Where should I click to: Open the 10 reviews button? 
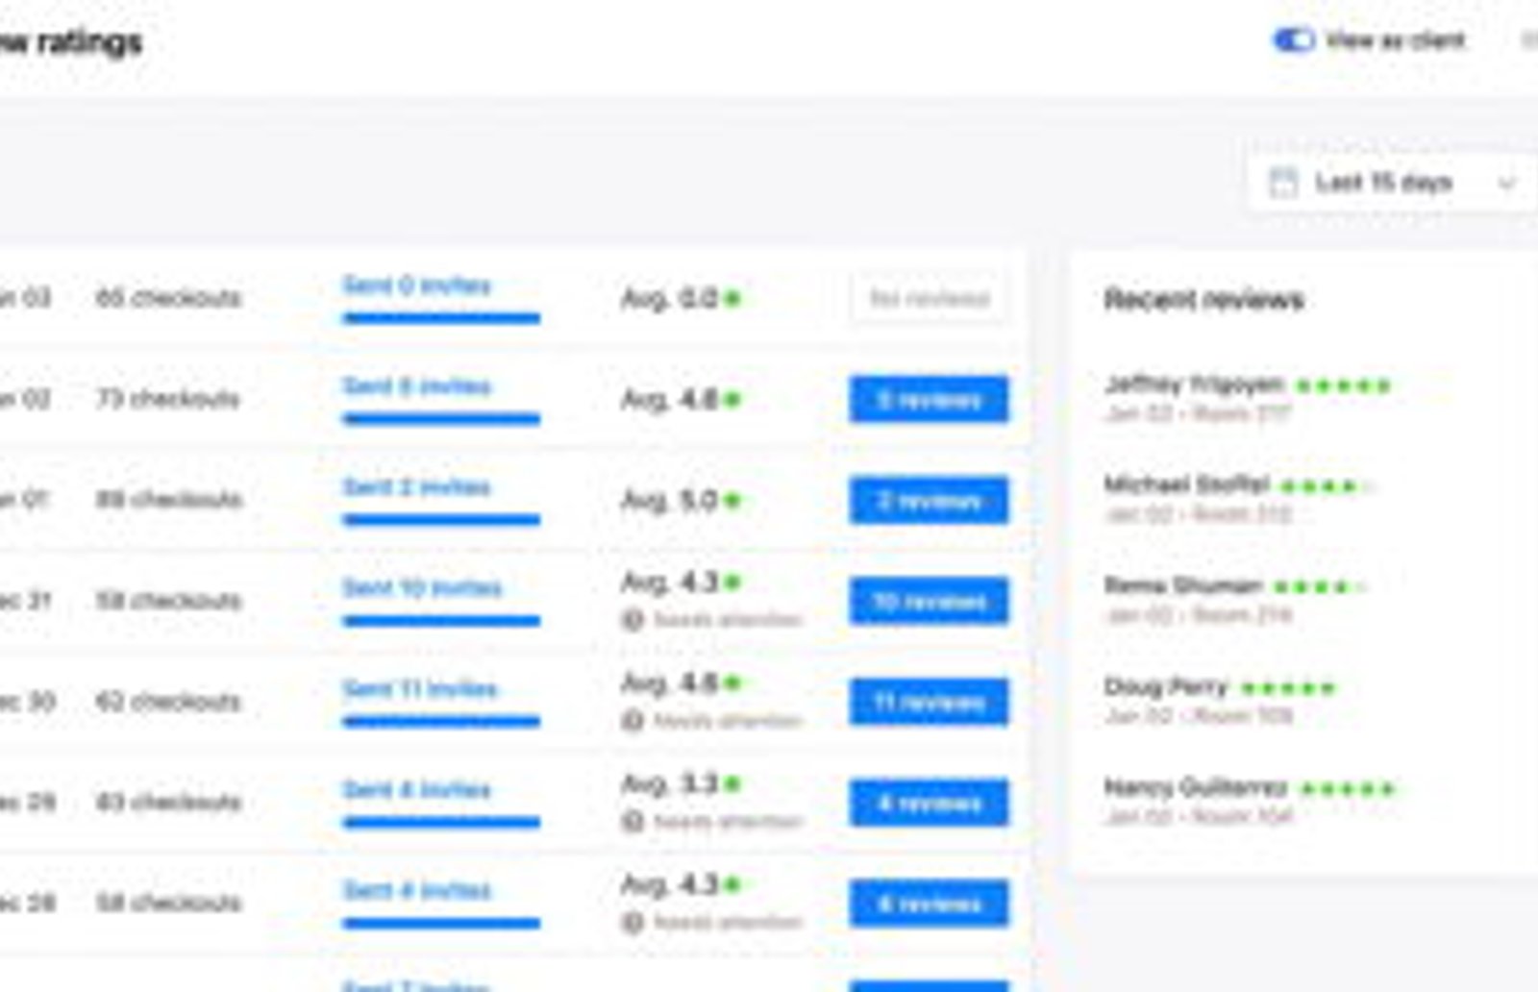coord(929,602)
